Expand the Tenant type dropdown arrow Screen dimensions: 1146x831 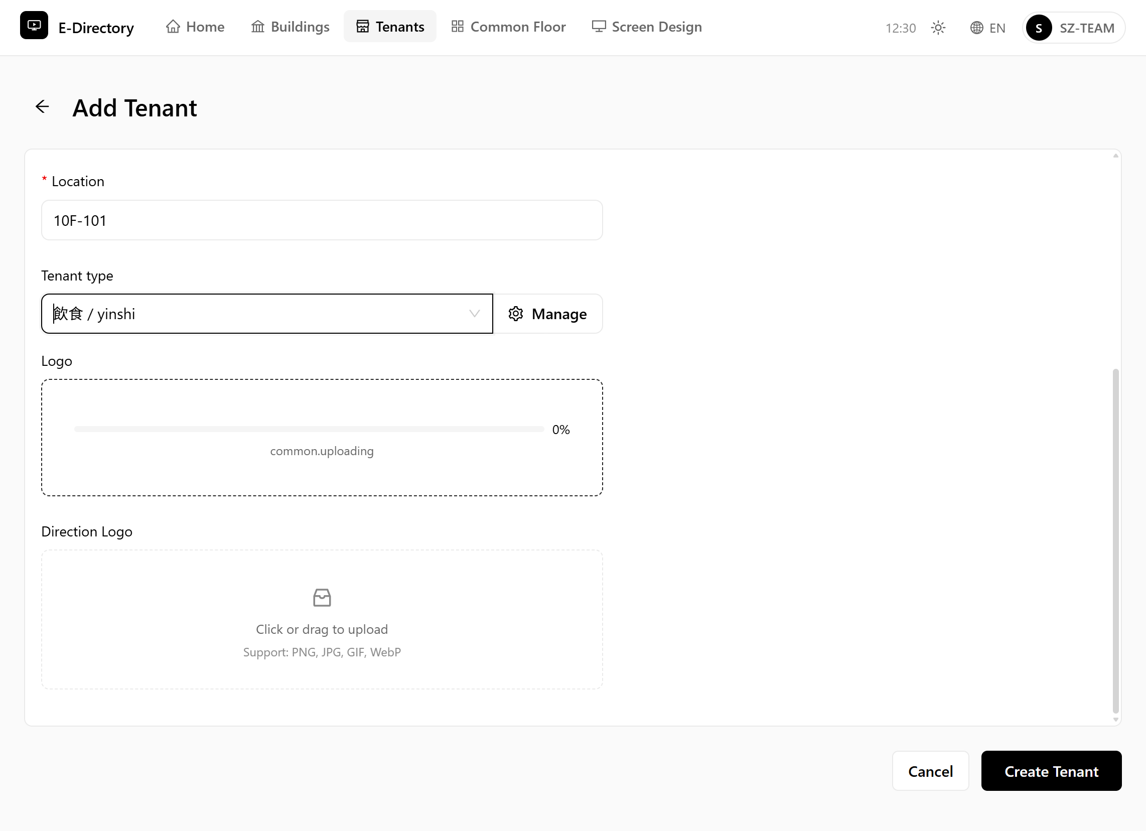tap(475, 314)
